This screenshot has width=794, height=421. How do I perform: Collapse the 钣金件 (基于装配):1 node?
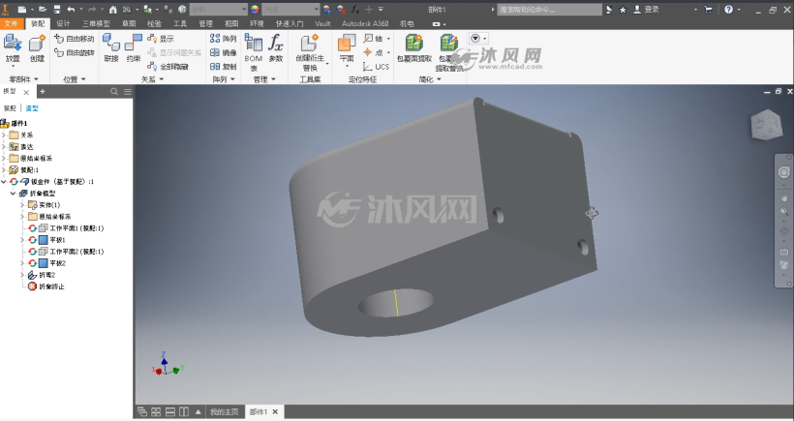4,181
